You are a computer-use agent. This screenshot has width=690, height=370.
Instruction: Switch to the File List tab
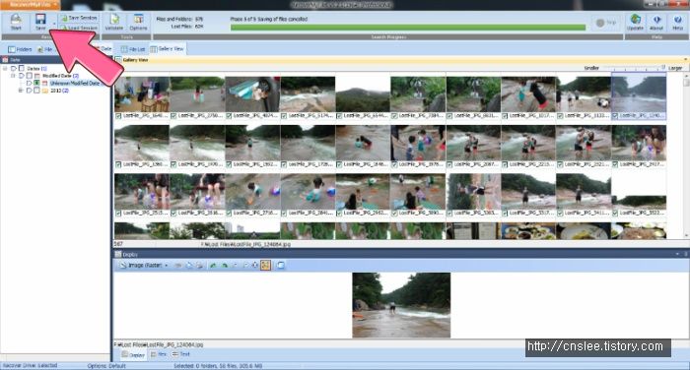coord(133,49)
